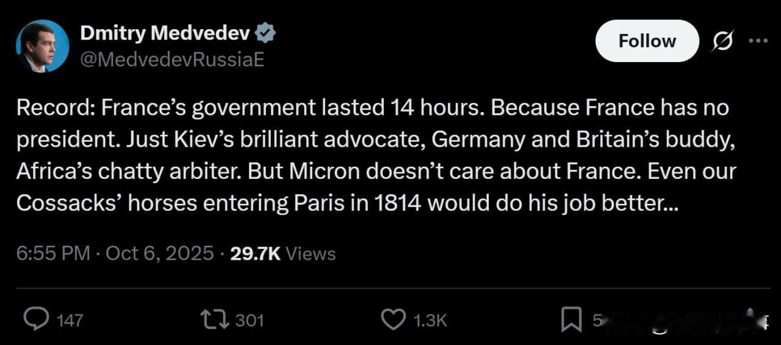Reply using the speech bubble icon
The width and height of the screenshot is (781, 345).
pos(37,319)
